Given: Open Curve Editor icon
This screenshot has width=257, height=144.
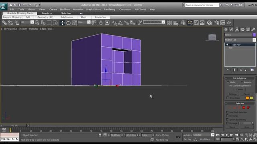Looking at the screenshot, I should 196,23.
